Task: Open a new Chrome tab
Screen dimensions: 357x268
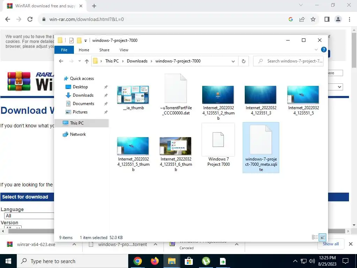Action: [94, 6]
